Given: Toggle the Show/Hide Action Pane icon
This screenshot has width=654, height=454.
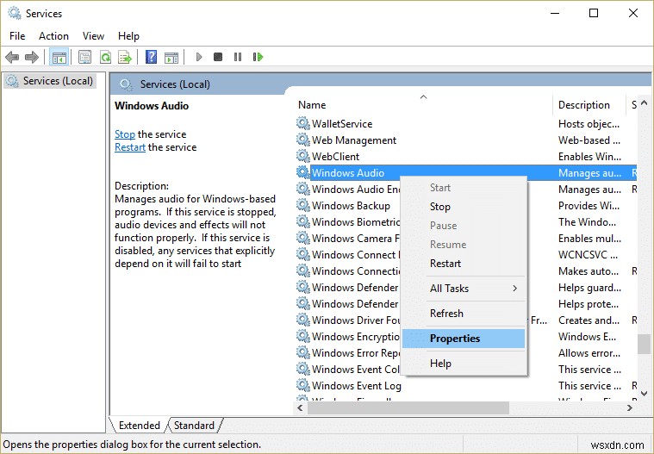Looking at the screenshot, I should (x=171, y=57).
